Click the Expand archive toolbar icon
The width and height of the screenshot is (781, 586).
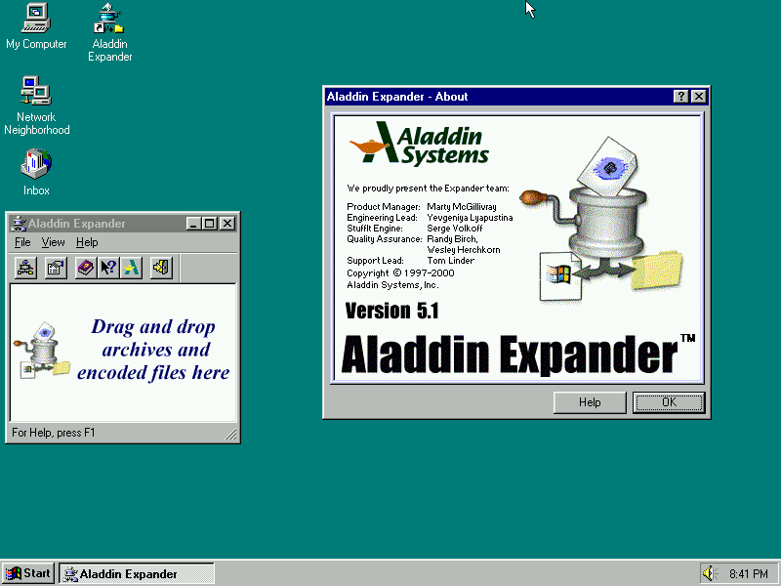pos(25,268)
